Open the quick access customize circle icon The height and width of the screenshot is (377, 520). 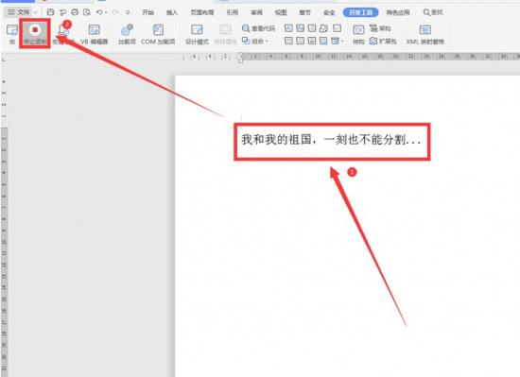click(128, 12)
